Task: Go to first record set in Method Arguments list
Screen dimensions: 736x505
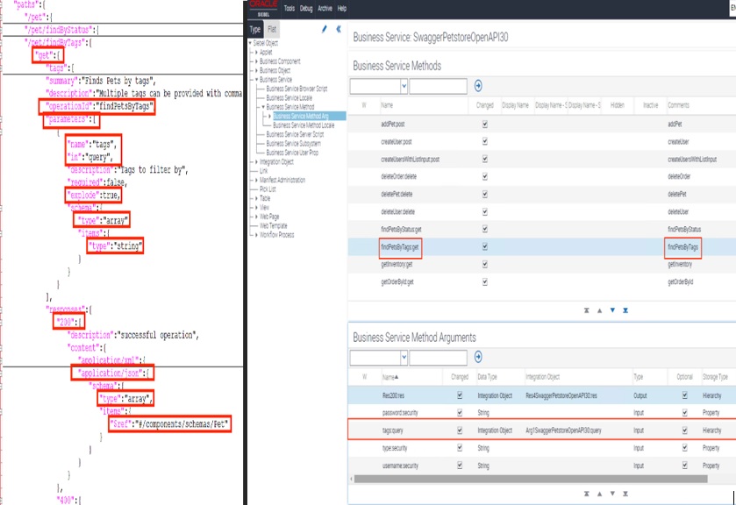Action: click(586, 494)
